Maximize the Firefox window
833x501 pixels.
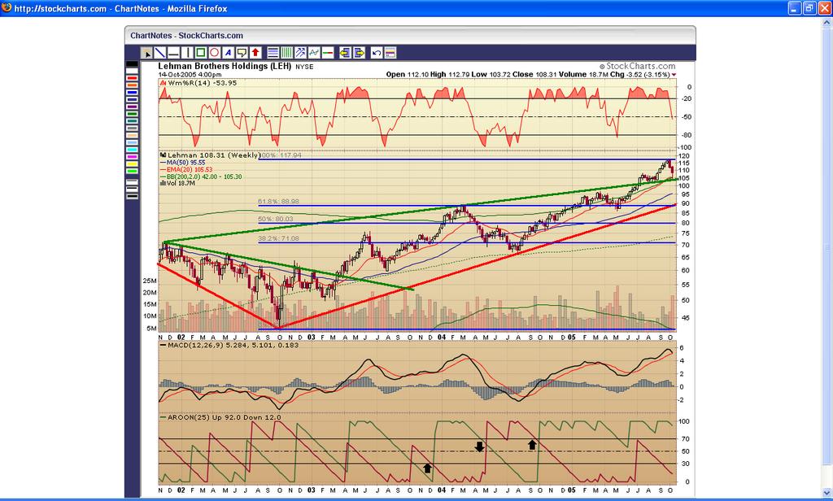click(809, 8)
